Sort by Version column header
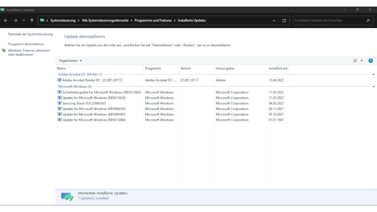 point(196,68)
